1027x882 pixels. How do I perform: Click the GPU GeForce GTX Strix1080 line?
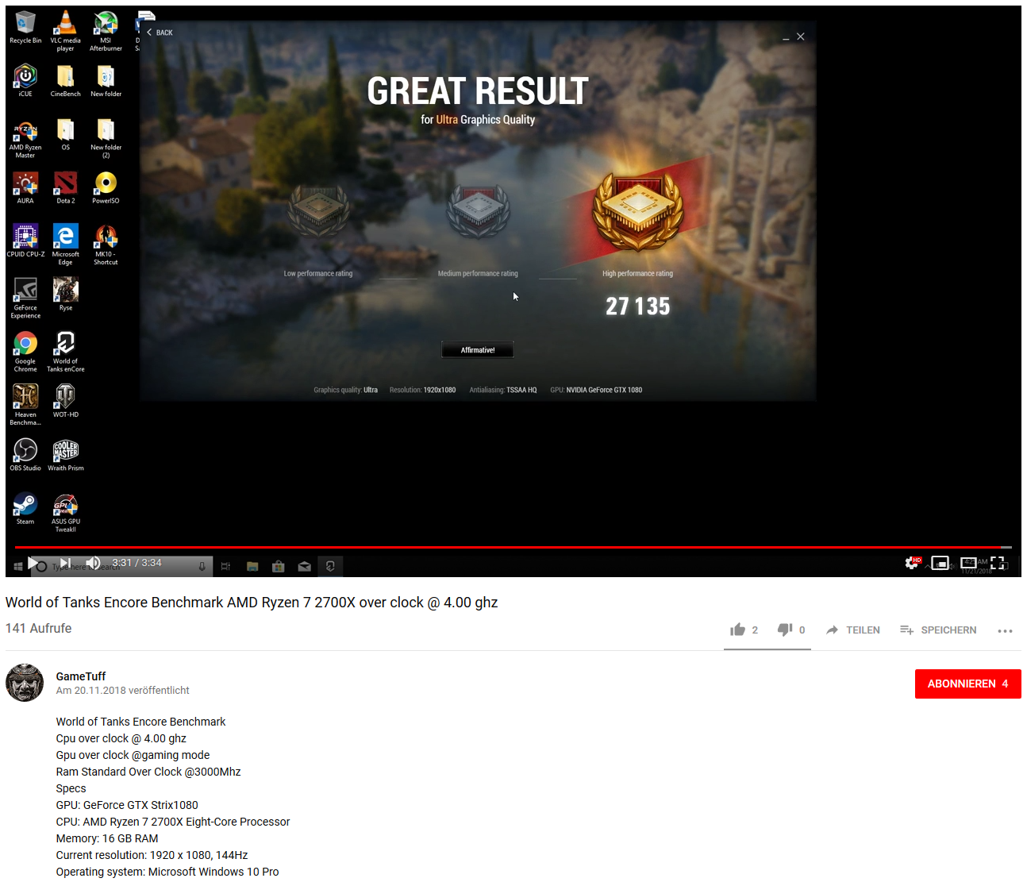point(127,805)
